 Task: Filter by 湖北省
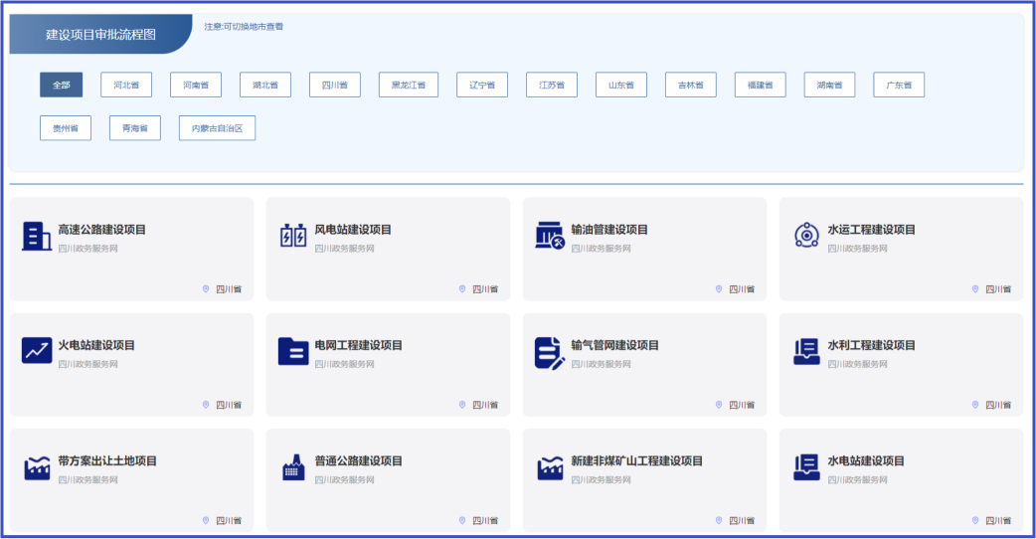tap(264, 85)
